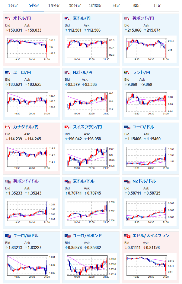182x284 pixels.
Task: Select the 1時間足 timeframe tab
Action: 96,6
